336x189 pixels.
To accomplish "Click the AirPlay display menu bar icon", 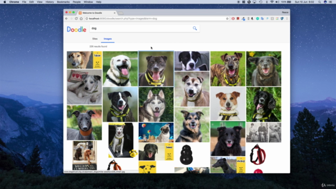I will pyautogui.click(x=254, y=2).
